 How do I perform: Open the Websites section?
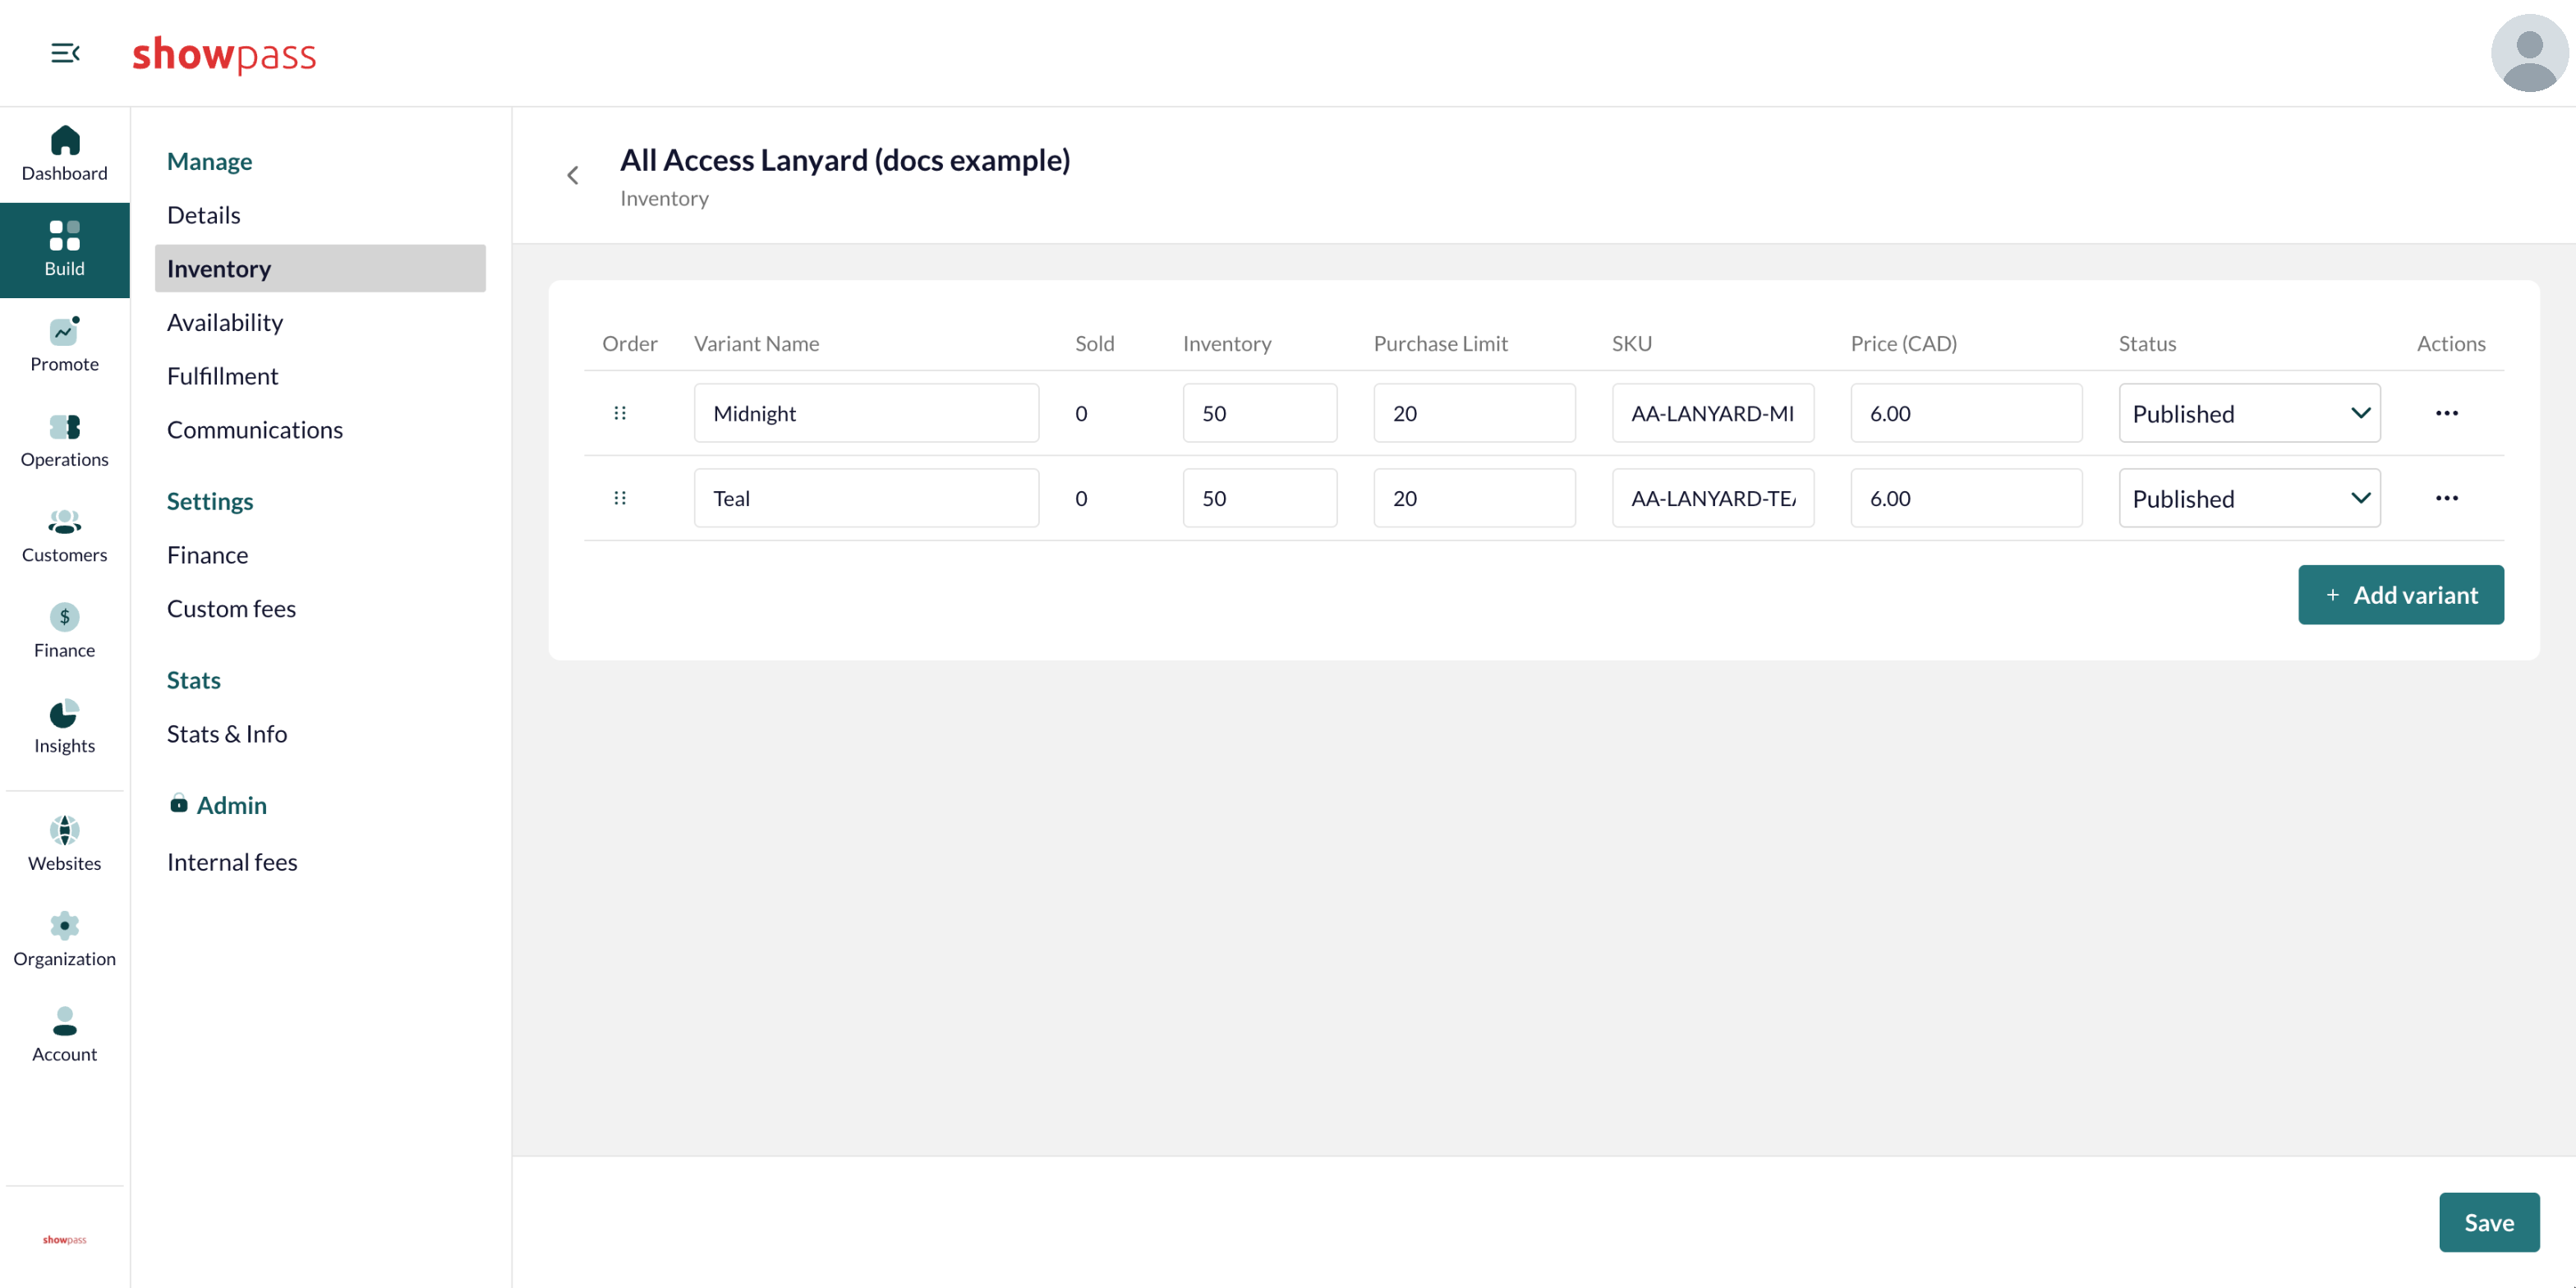[65, 845]
